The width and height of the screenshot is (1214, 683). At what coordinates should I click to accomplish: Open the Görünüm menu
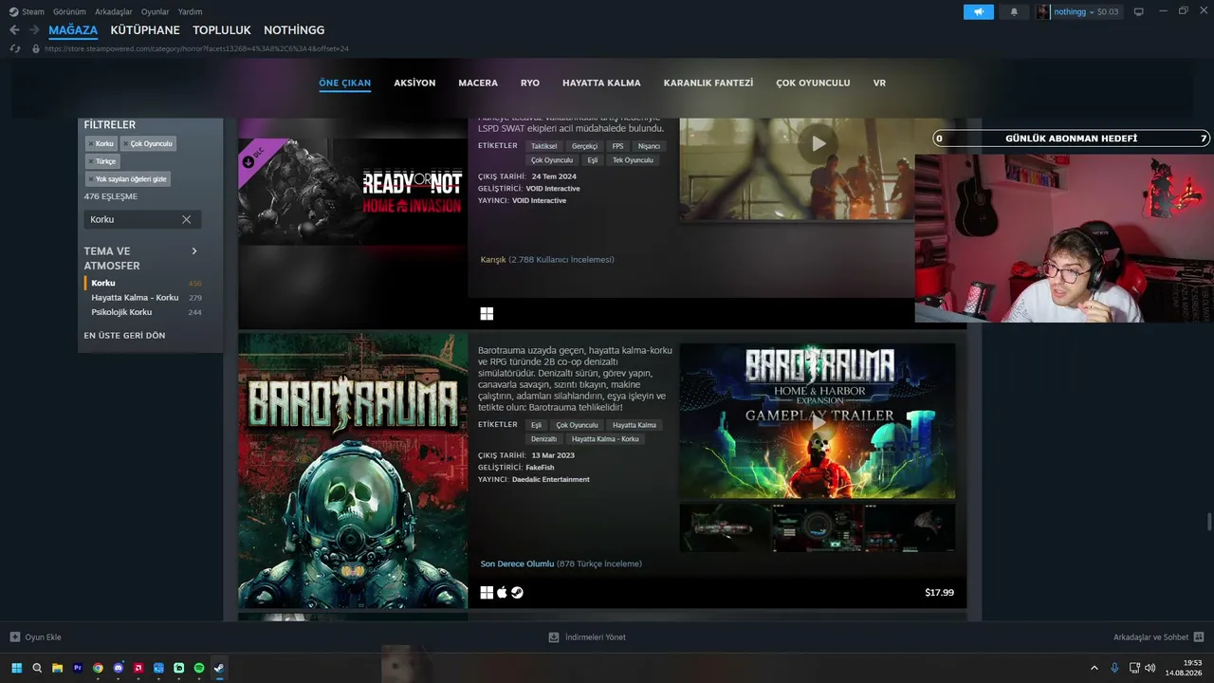[69, 11]
